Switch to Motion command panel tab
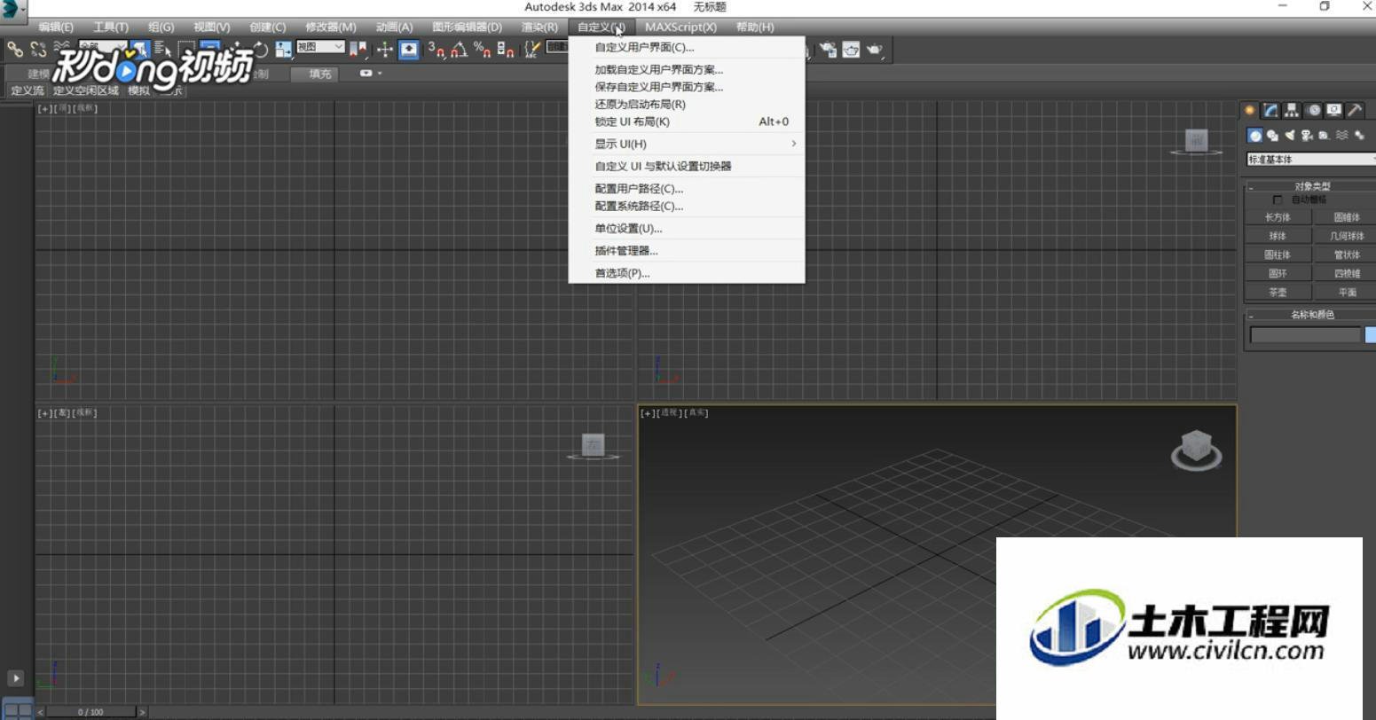Viewport: 1376px width, 720px height. pyautogui.click(x=1314, y=110)
